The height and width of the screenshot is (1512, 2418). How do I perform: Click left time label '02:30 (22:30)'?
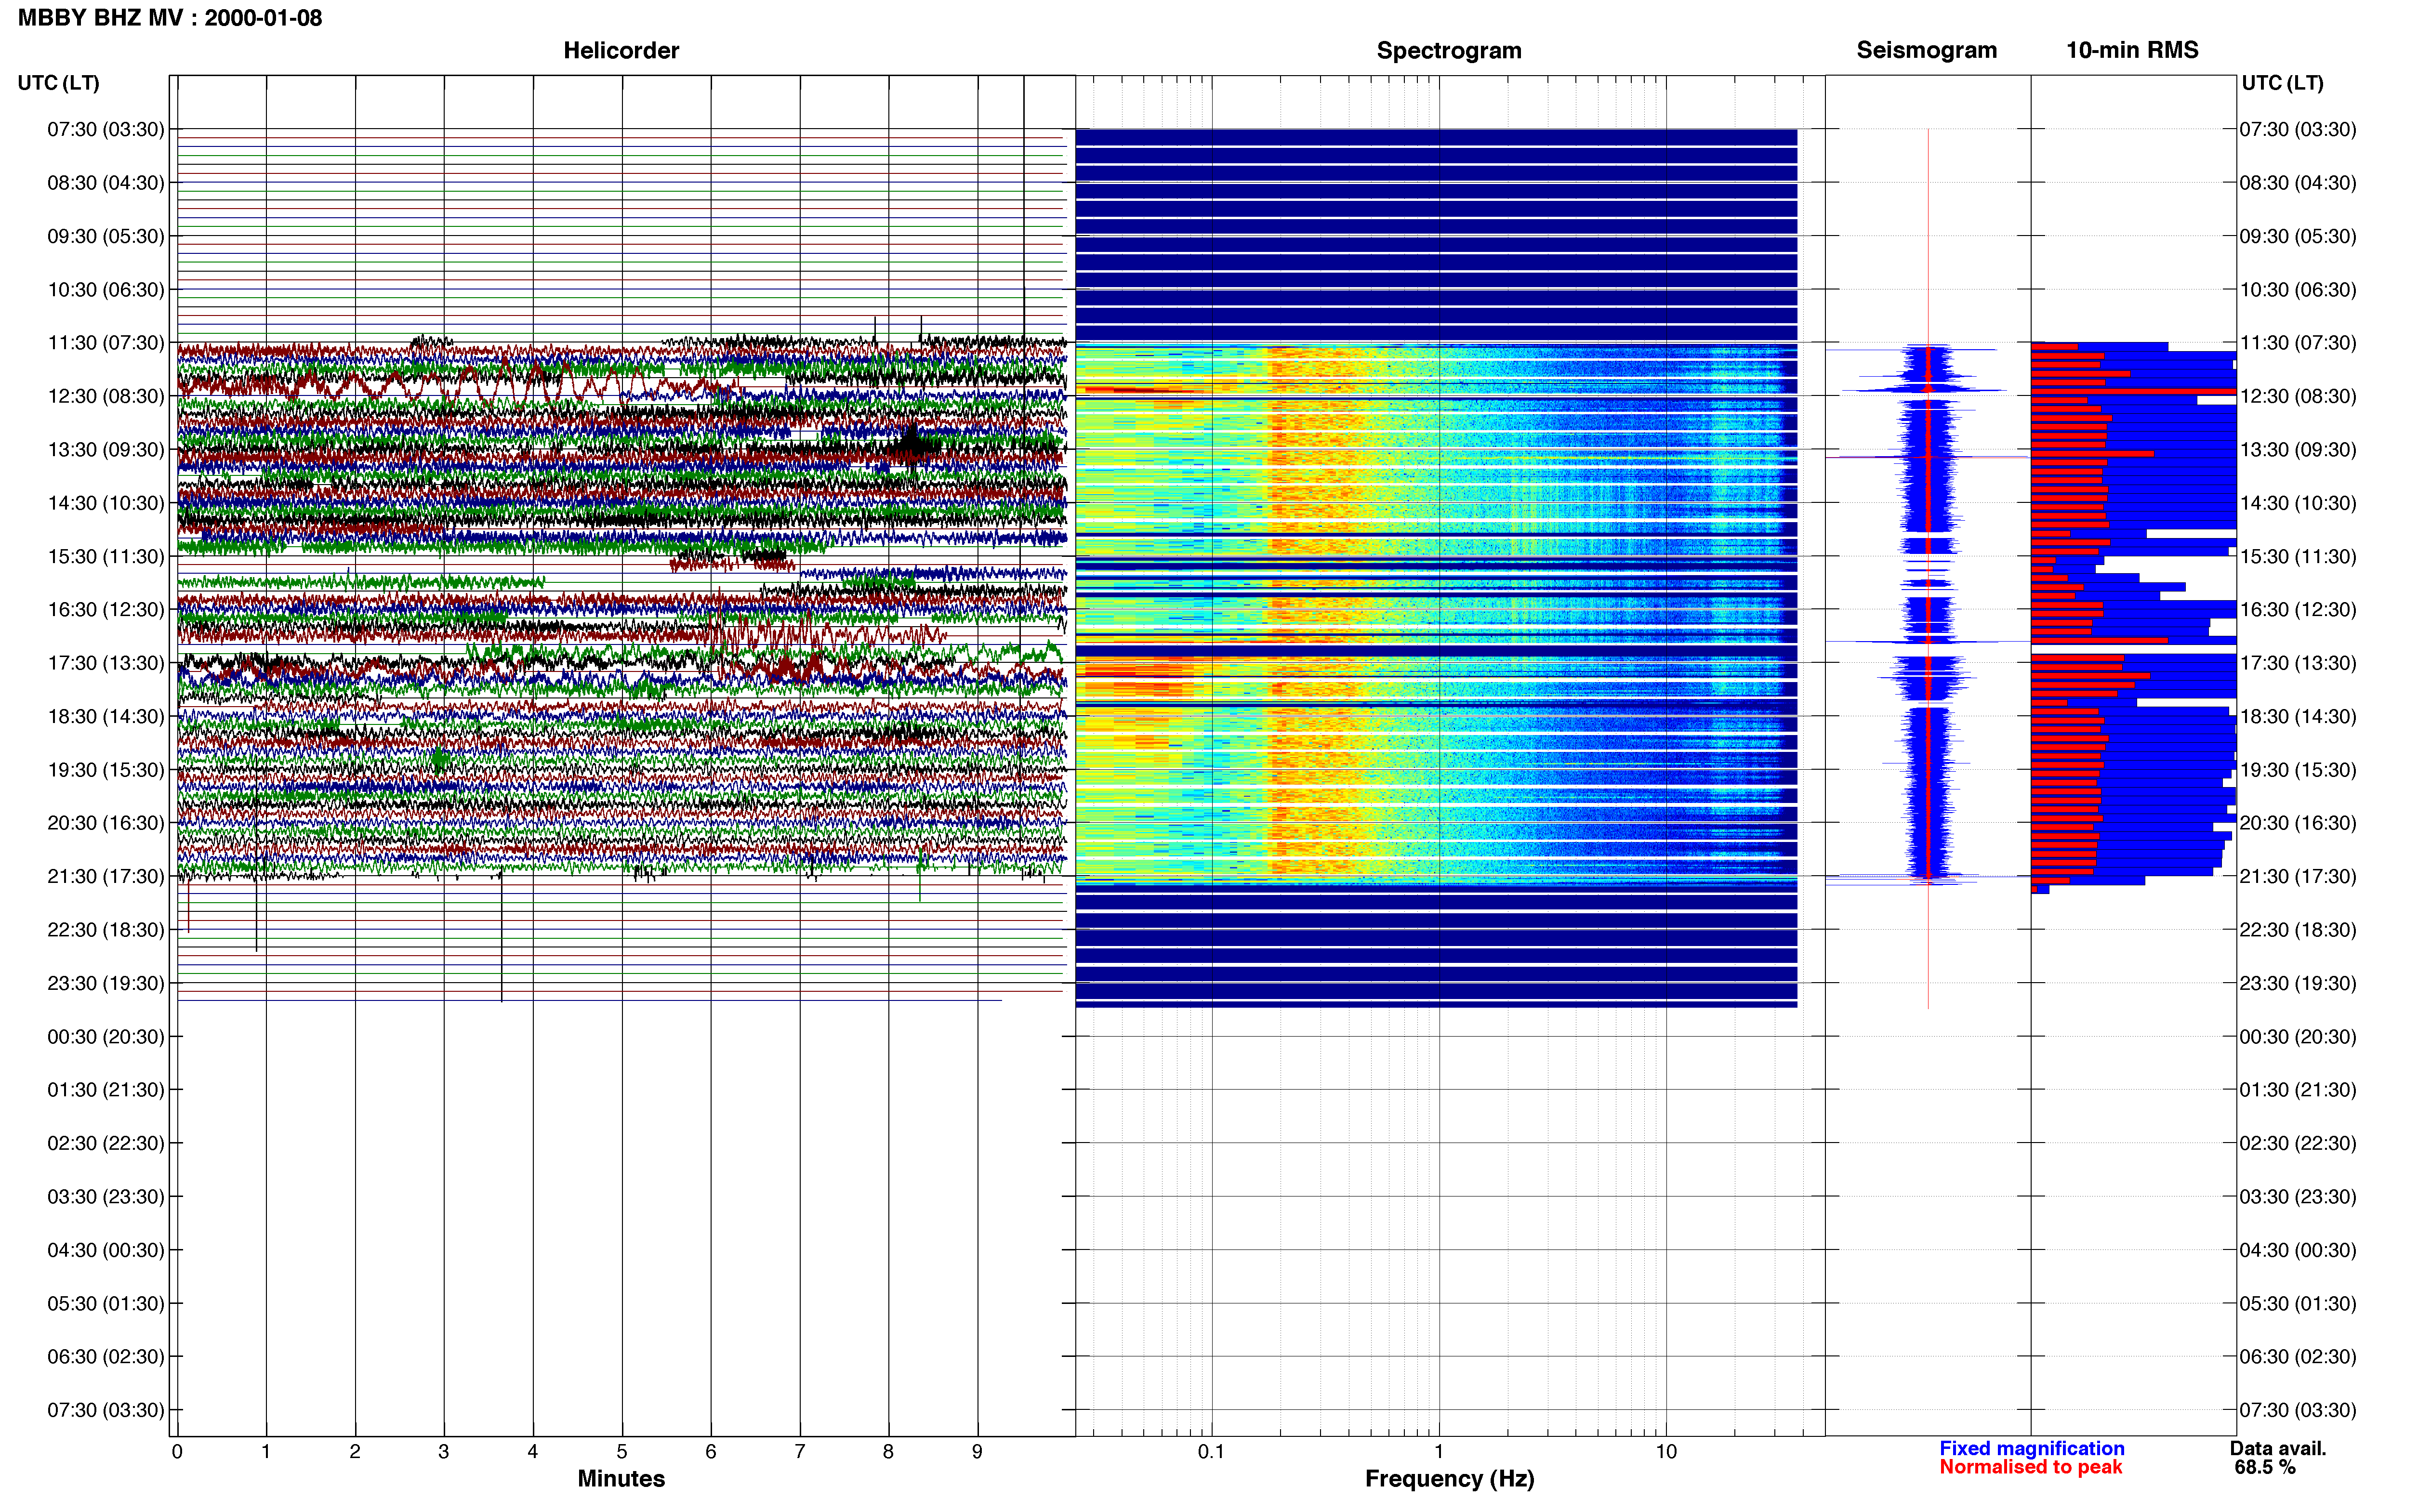(x=106, y=1143)
